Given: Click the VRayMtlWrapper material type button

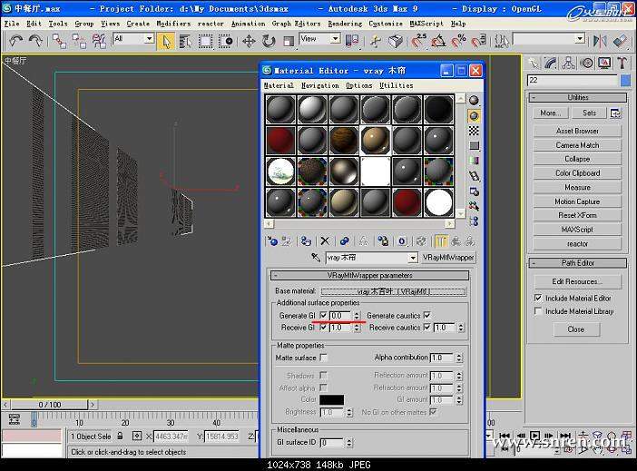Looking at the screenshot, I should [448, 258].
